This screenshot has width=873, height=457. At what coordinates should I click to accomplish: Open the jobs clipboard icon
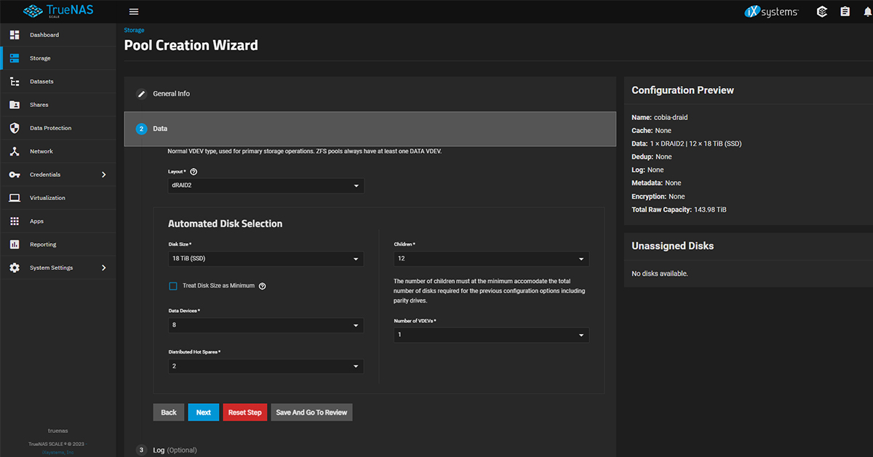point(845,12)
